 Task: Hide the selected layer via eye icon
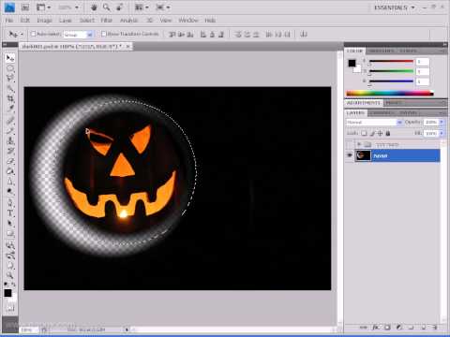point(350,155)
